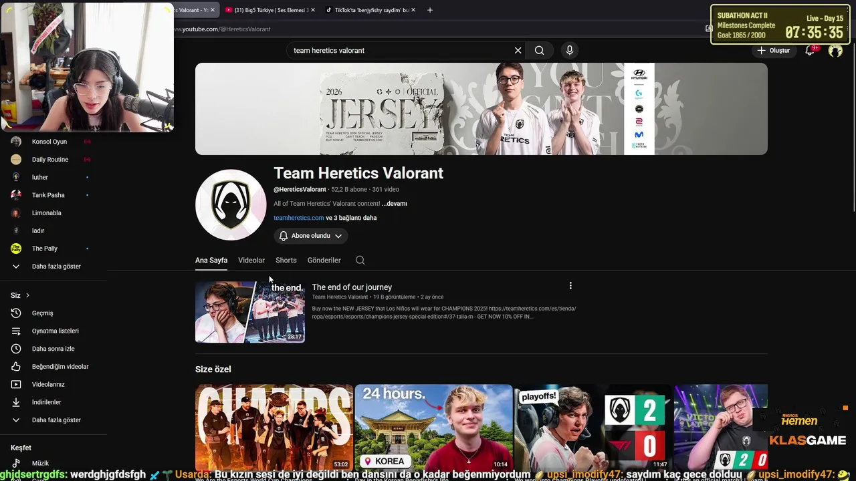Image resolution: width=856 pixels, height=481 pixels.
Task: Open the notifications bell
Action: click(810, 50)
